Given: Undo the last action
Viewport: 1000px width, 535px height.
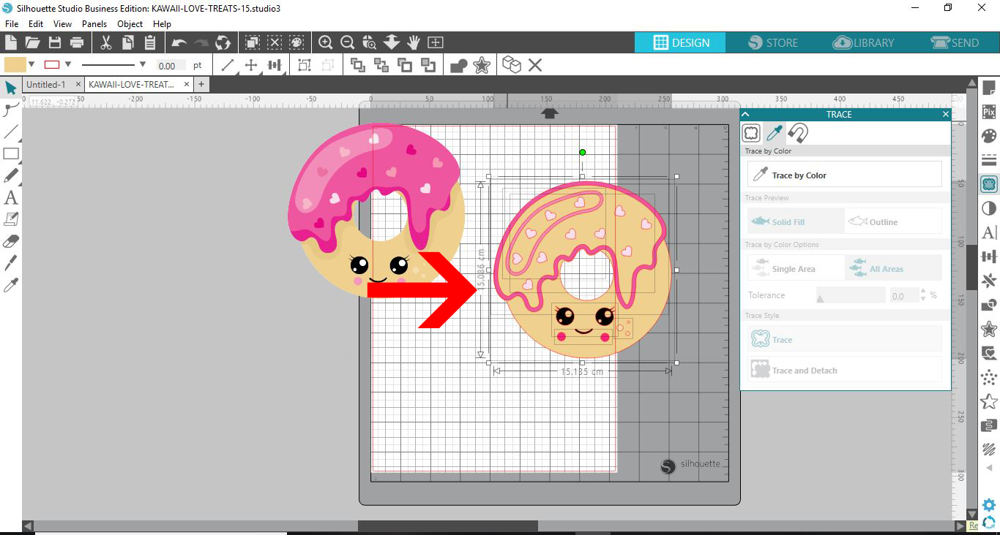Looking at the screenshot, I should pyautogui.click(x=179, y=42).
